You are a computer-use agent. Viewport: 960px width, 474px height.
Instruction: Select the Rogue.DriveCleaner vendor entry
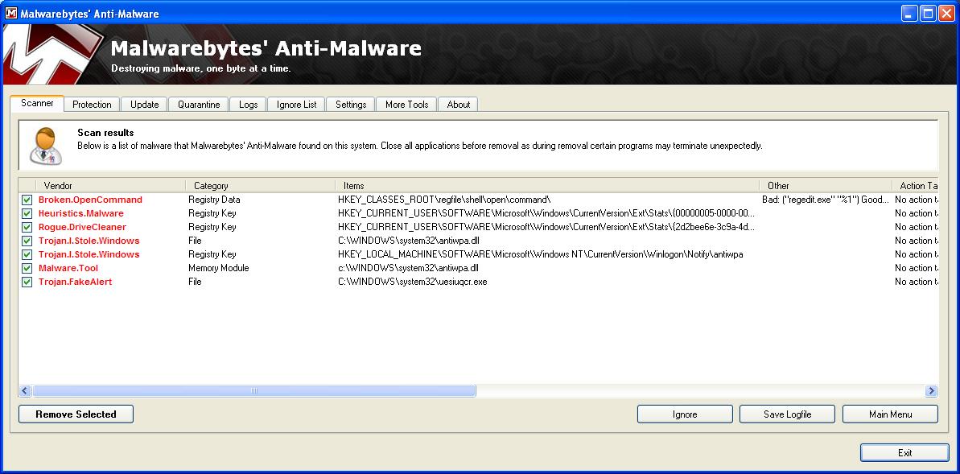[x=82, y=227]
